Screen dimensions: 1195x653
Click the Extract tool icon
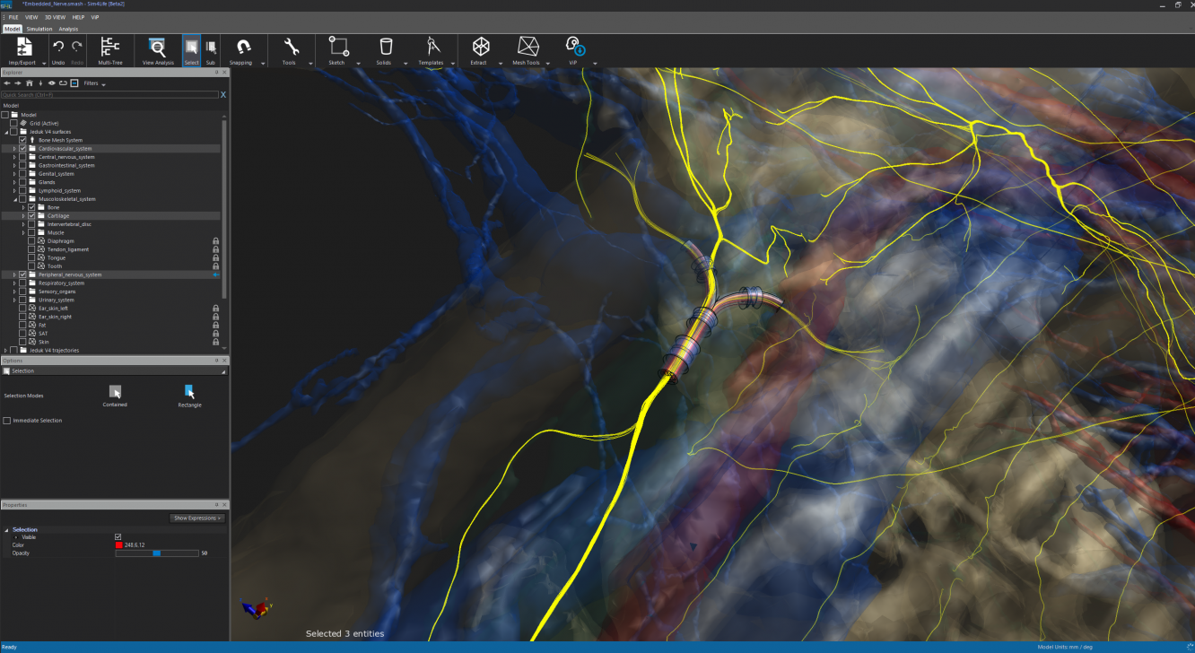coord(481,48)
